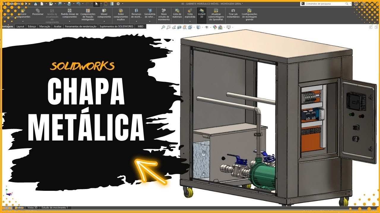380x213 pixels.
Task: Expand the Recursos de montagem dropdown arrow
Action: coord(136,21)
